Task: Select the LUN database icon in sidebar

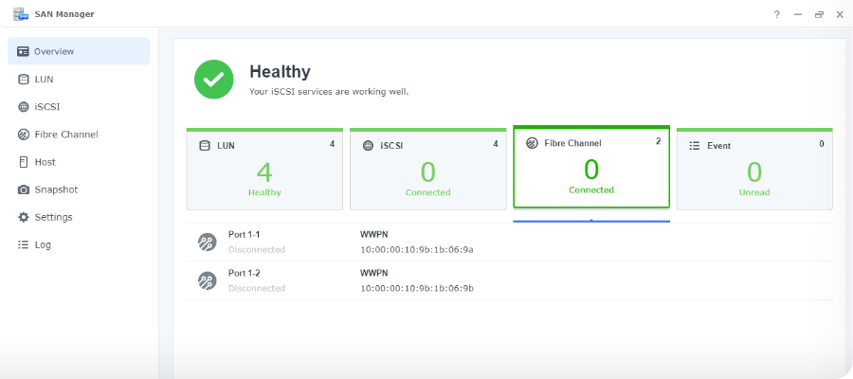Action: point(24,80)
